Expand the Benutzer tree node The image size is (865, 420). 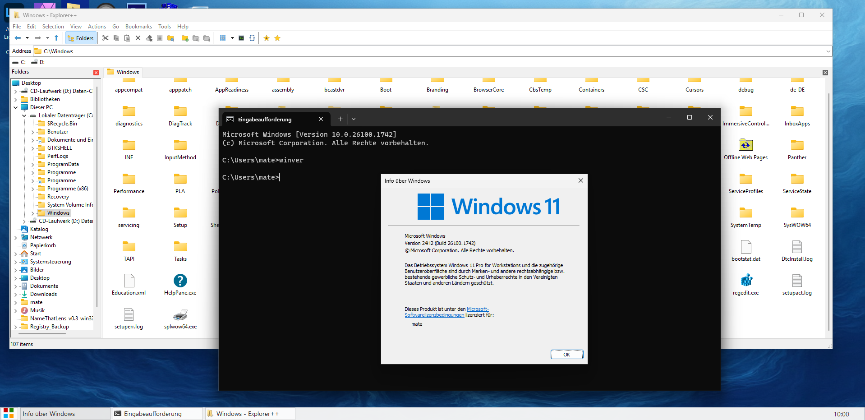pyautogui.click(x=33, y=132)
